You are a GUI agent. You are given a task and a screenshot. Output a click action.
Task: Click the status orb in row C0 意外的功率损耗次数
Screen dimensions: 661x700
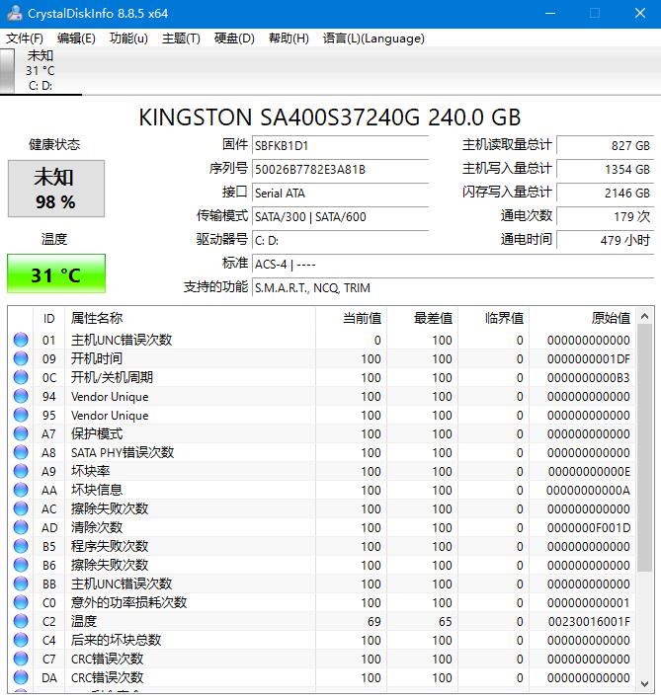[21, 602]
